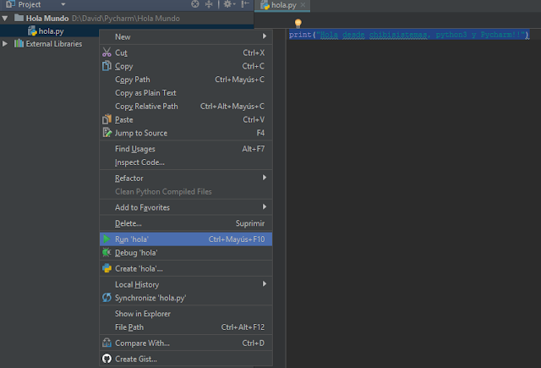Click the print statement line in editor
The image size is (541, 368).
click(x=409, y=35)
